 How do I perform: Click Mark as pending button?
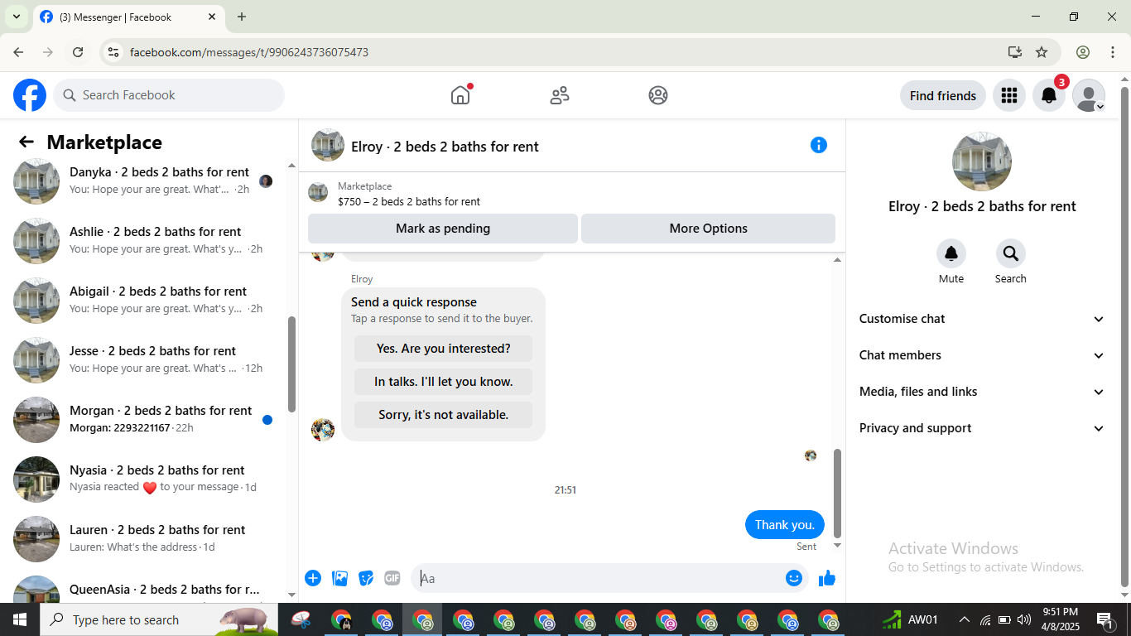pyautogui.click(x=443, y=229)
